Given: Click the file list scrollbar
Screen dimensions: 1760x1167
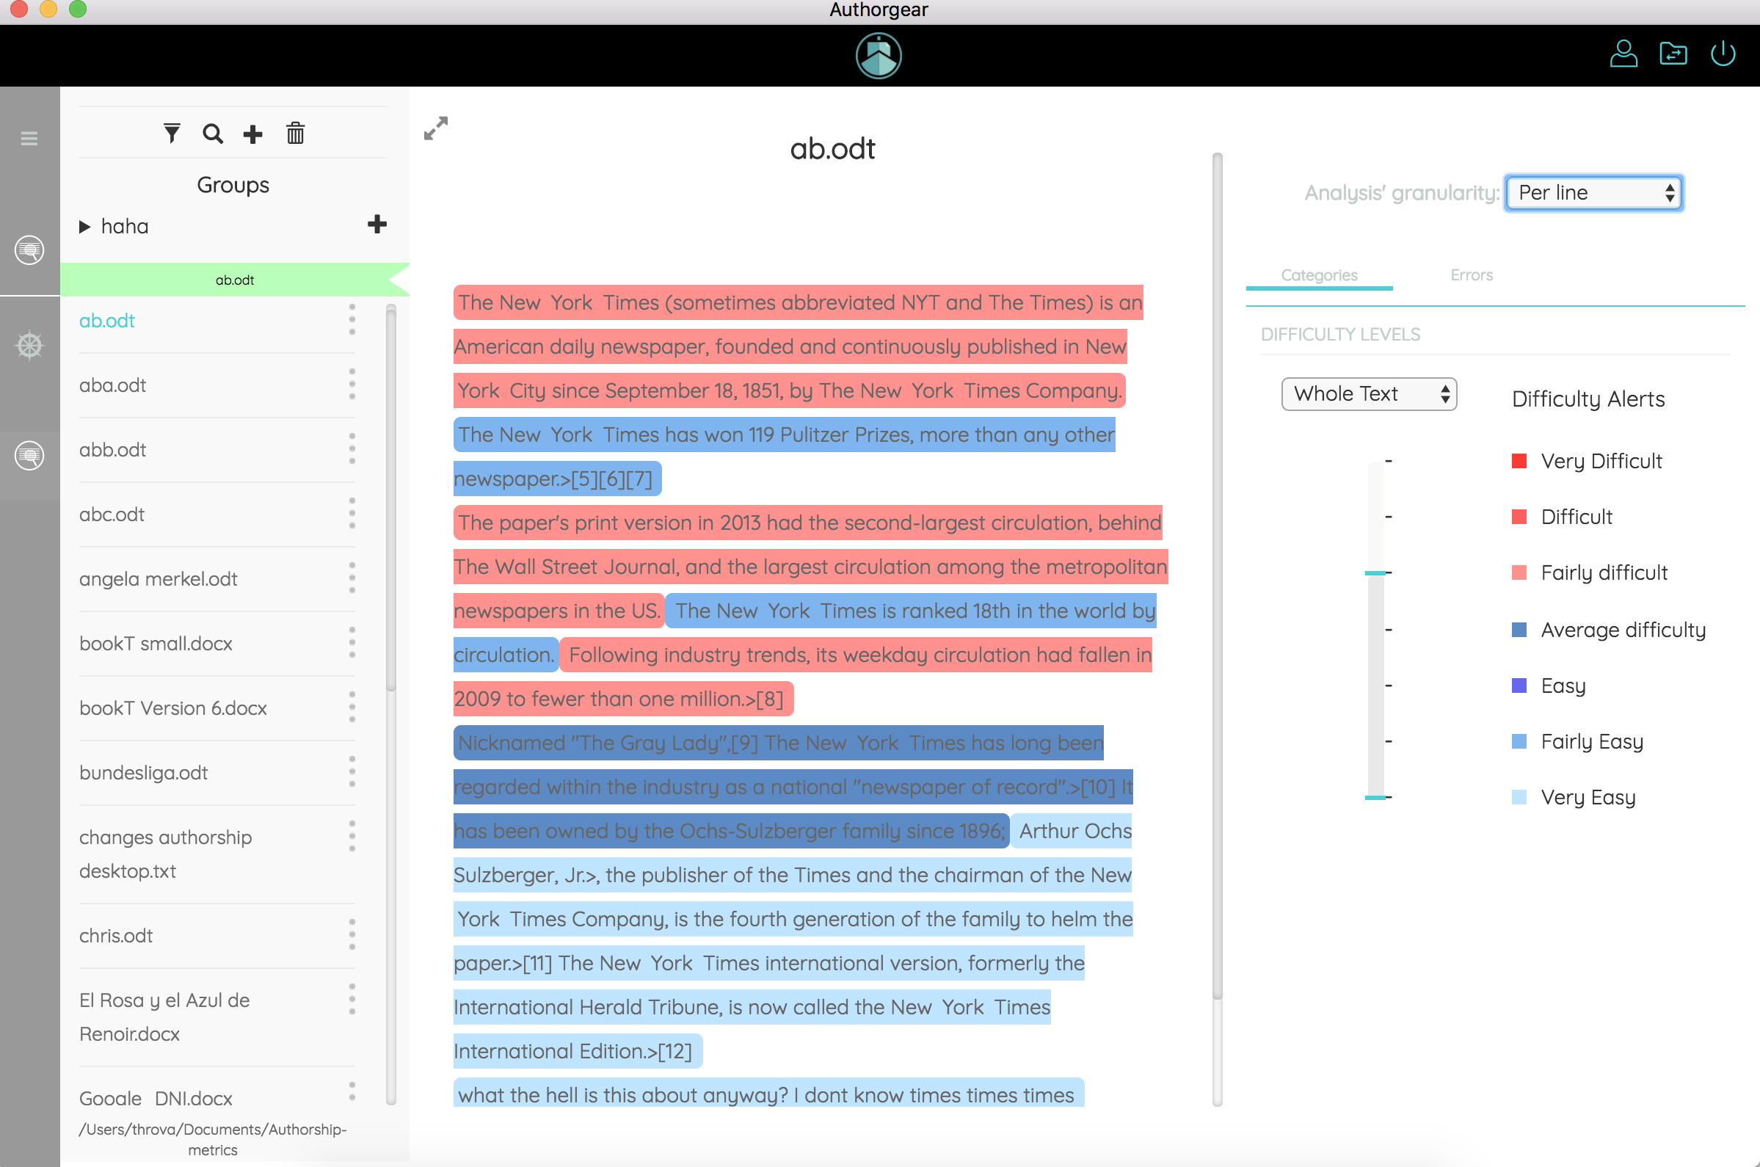Looking at the screenshot, I should point(390,498).
